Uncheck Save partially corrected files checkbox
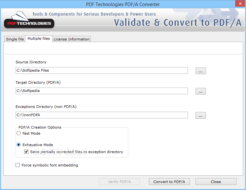This screenshot has width=246, height=190. click(27, 152)
